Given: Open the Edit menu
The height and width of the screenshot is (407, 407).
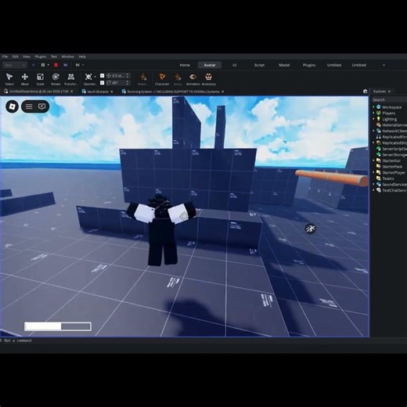Looking at the screenshot, I should (16, 56).
